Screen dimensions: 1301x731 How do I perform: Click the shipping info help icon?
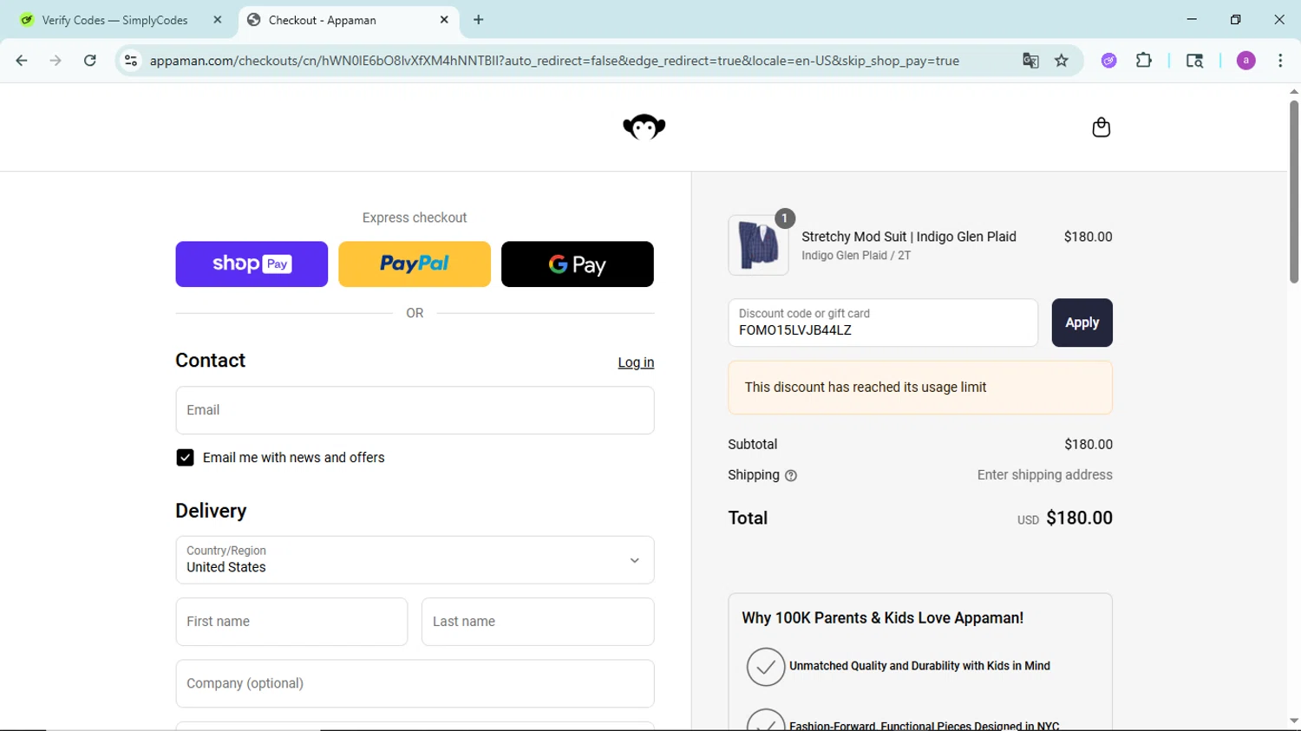[791, 475]
